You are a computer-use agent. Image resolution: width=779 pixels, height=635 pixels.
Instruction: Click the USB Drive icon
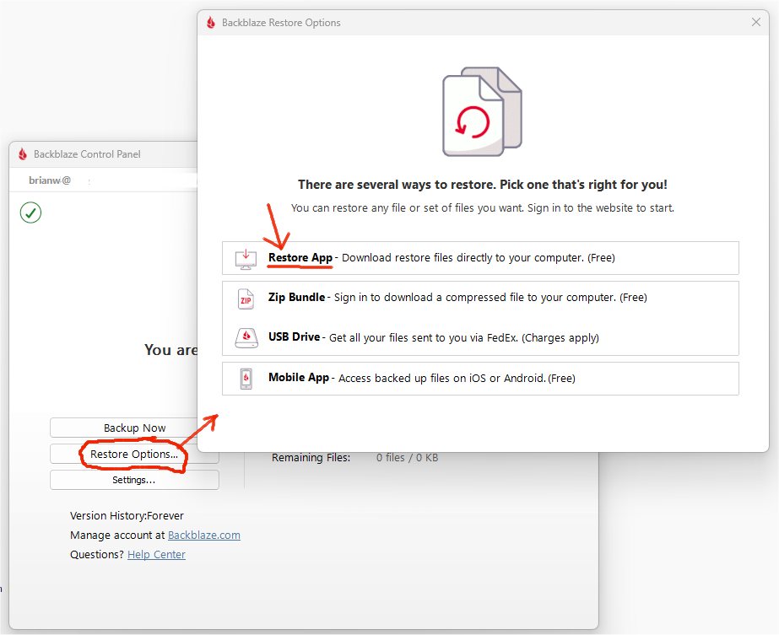point(246,337)
